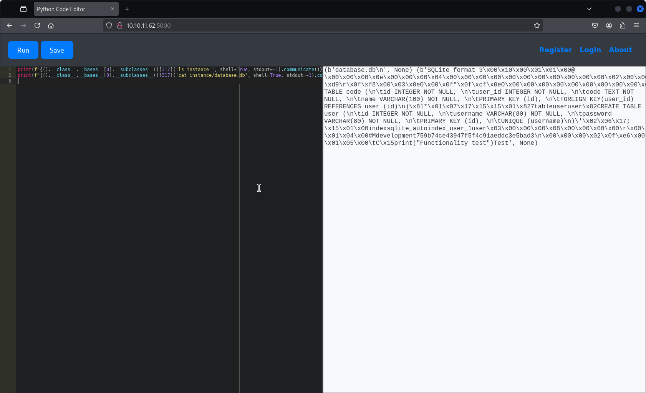View insecure connection lock info
The image size is (646, 393).
click(x=119, y=25)
